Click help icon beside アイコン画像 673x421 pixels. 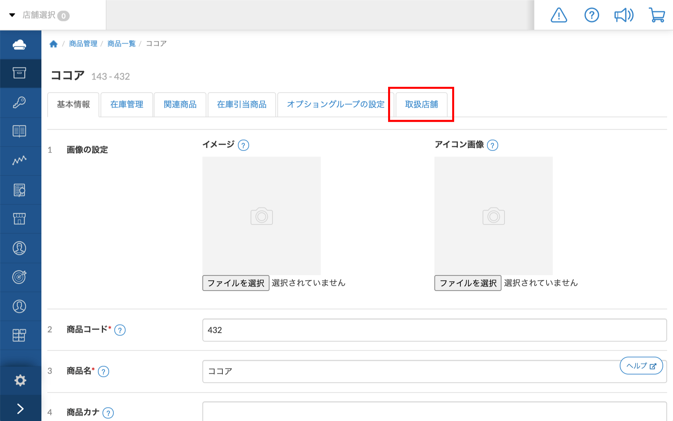tap(492, 145)
